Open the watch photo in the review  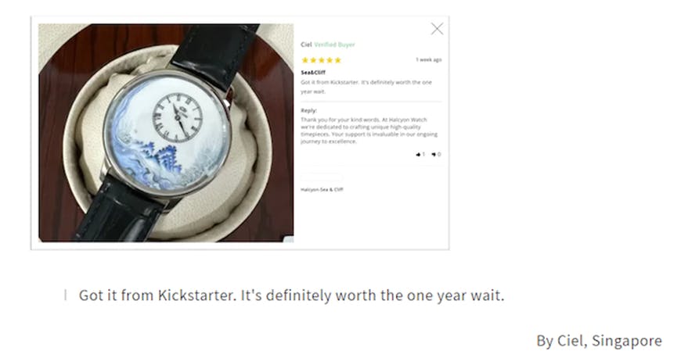(x=166, y=132)
